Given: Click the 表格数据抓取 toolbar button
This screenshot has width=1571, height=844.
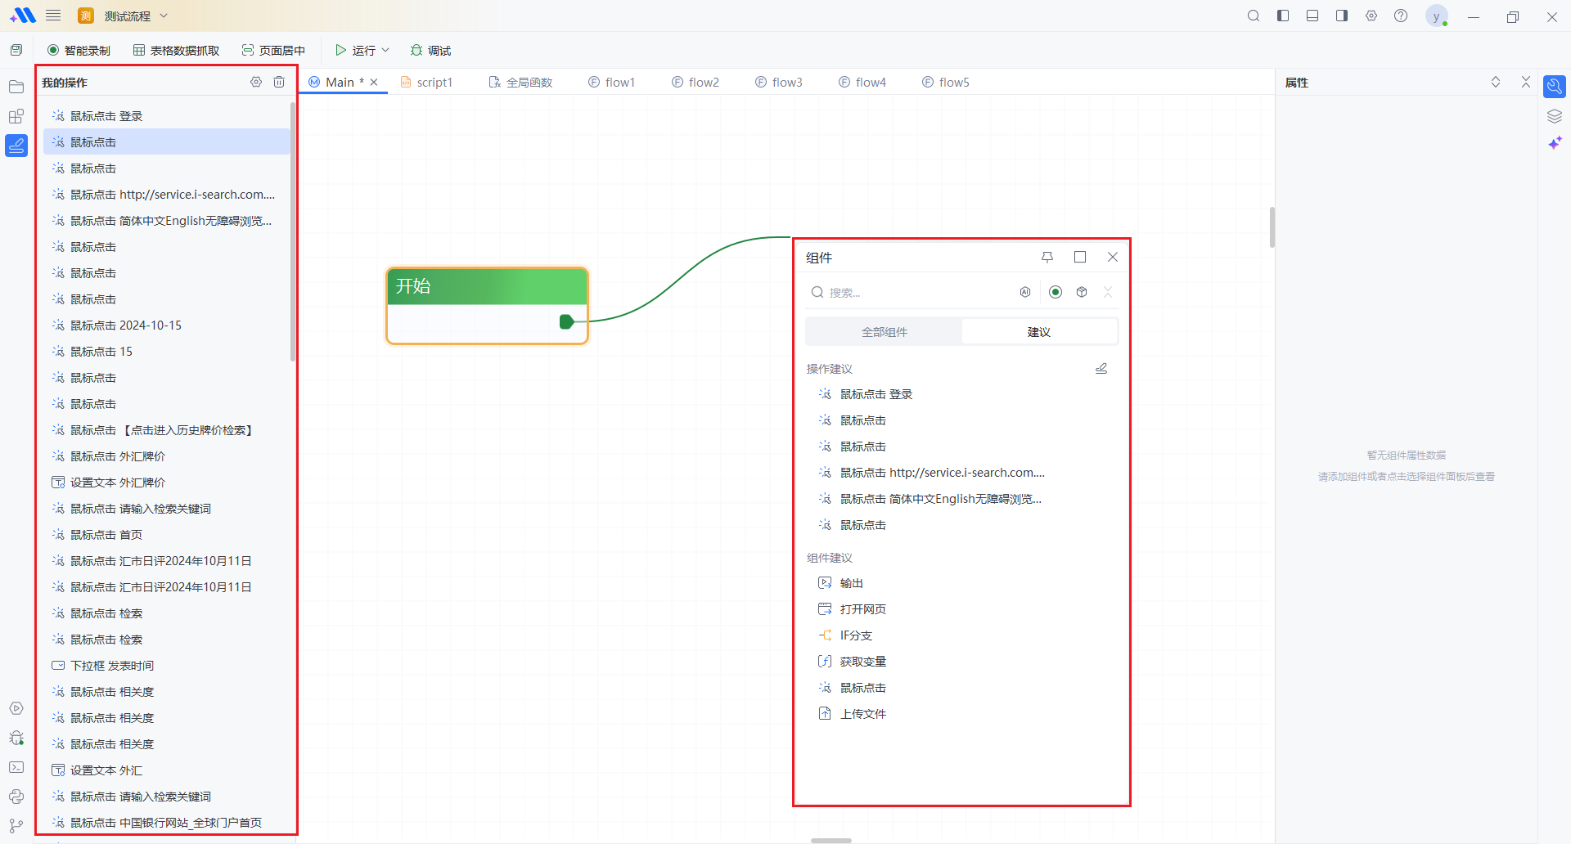Looking at the screenshot, I should tap(177, 51).
